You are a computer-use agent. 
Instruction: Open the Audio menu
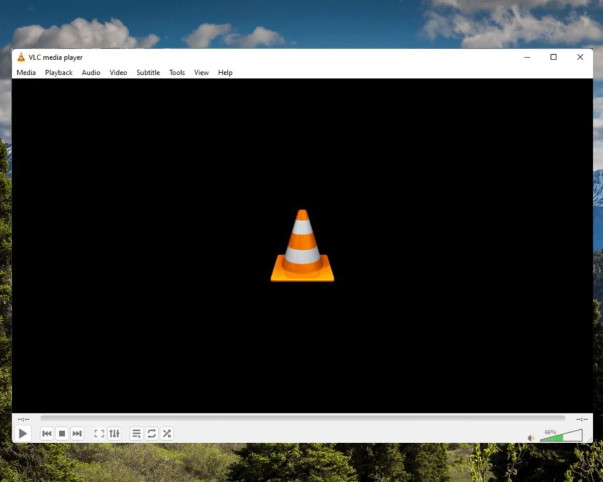tap(91, 72)
